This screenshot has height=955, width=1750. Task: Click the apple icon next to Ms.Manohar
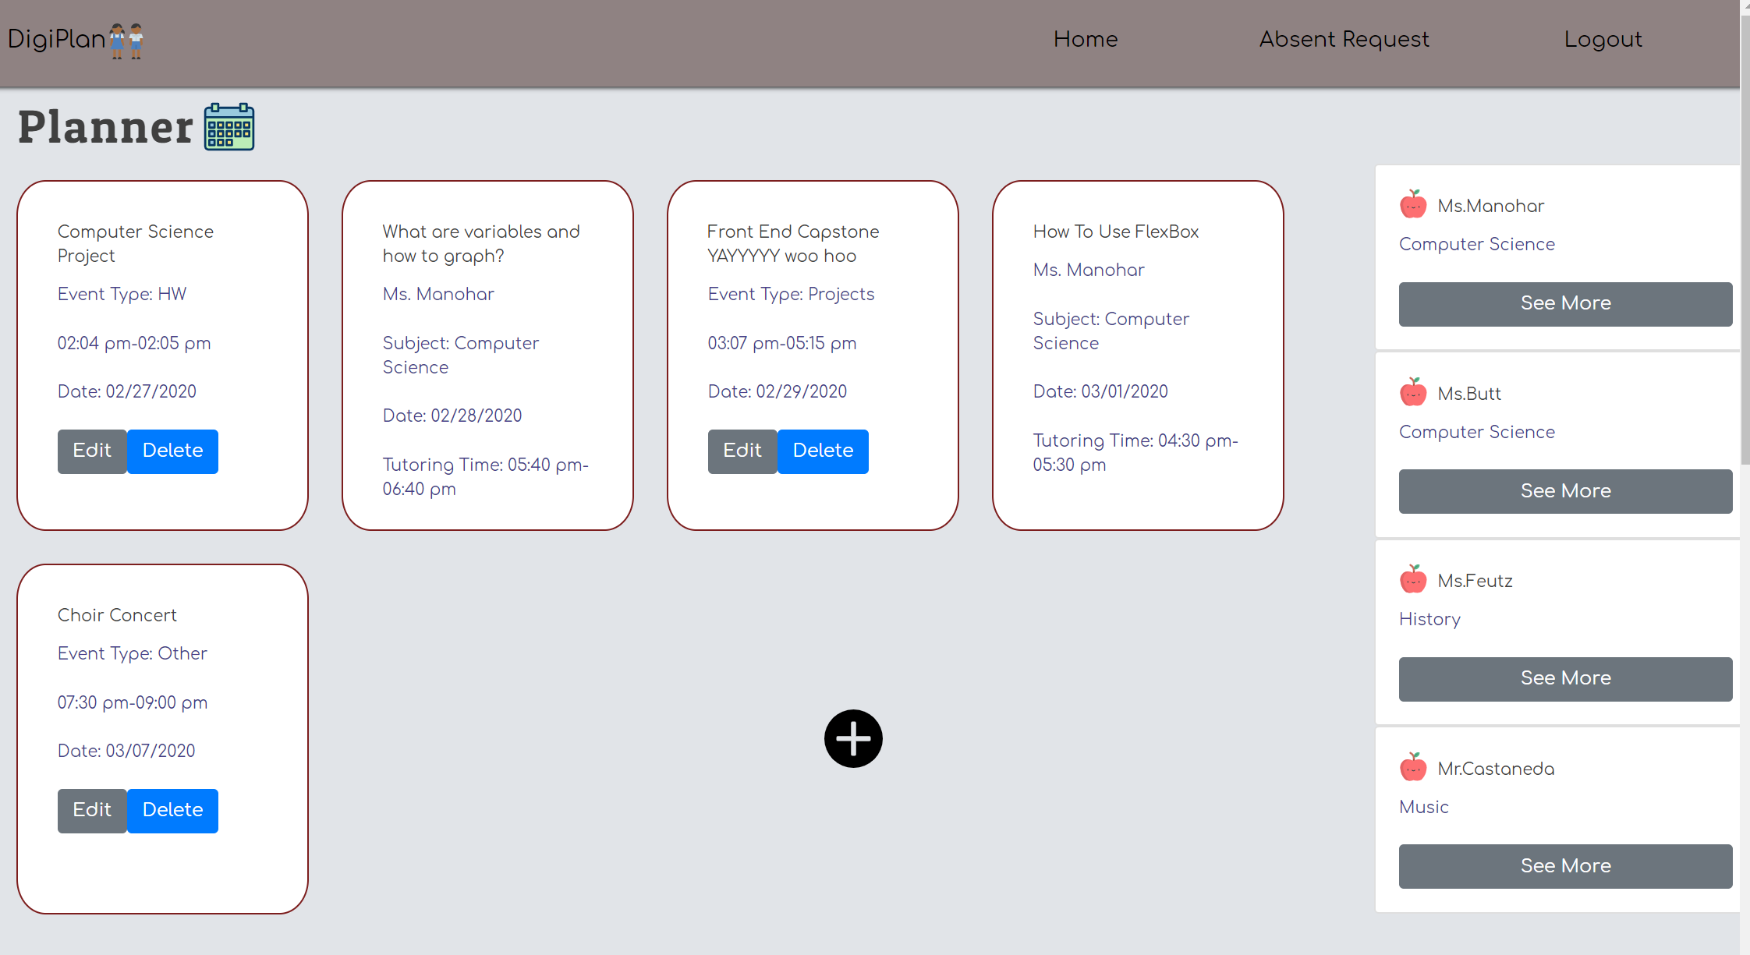pos(1413,204)
